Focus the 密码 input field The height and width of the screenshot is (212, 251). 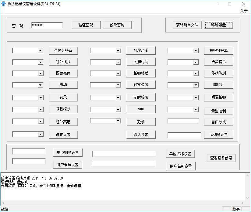pyautogui.click(x=47, y=26)
